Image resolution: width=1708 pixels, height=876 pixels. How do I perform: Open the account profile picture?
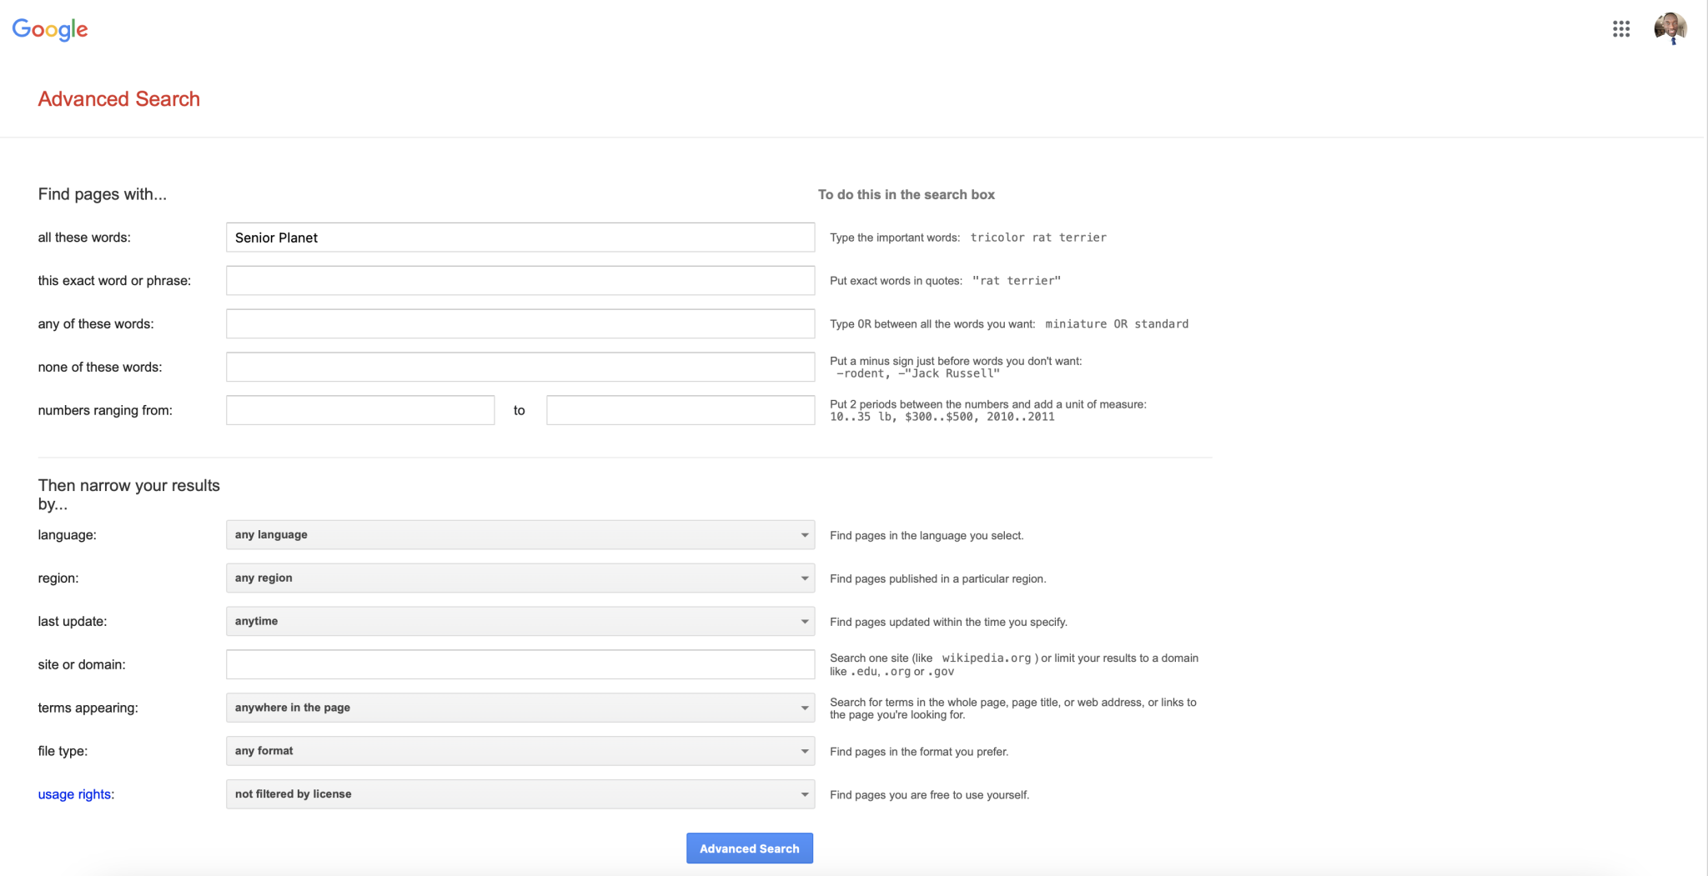point(1670,28)
